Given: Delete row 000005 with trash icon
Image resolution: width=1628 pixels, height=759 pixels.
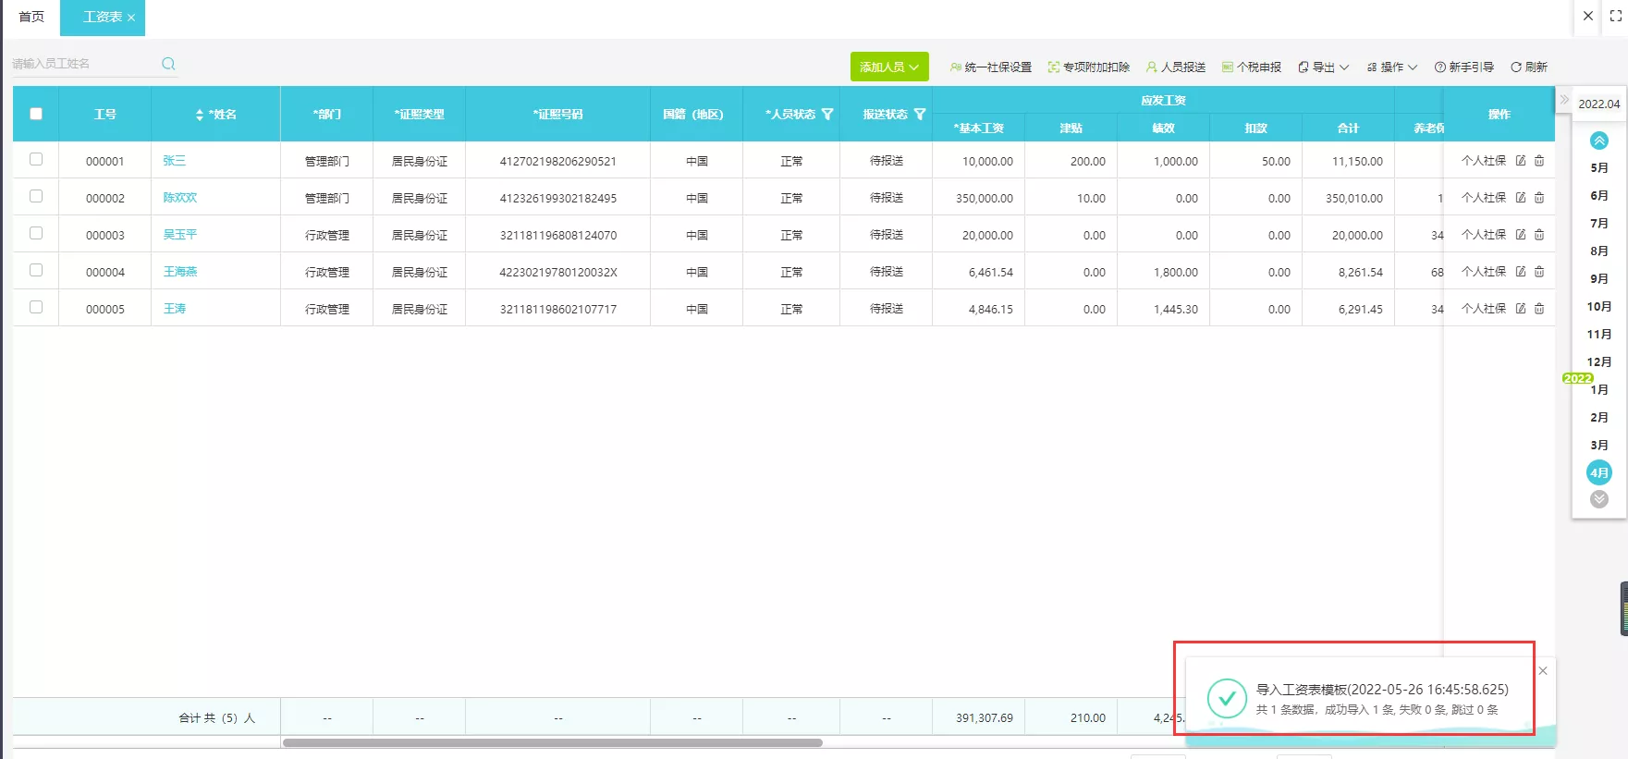Looking at the screenshot, I should (1539, 309).
